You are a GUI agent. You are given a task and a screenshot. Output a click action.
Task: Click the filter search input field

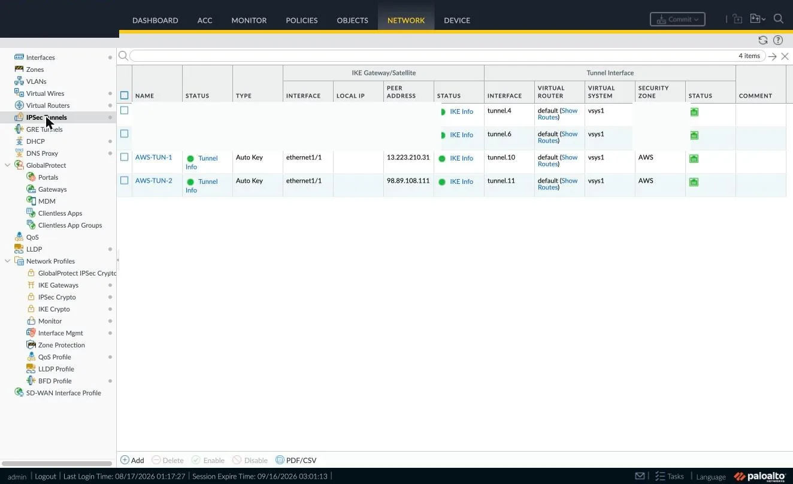[x=447, y=56]
